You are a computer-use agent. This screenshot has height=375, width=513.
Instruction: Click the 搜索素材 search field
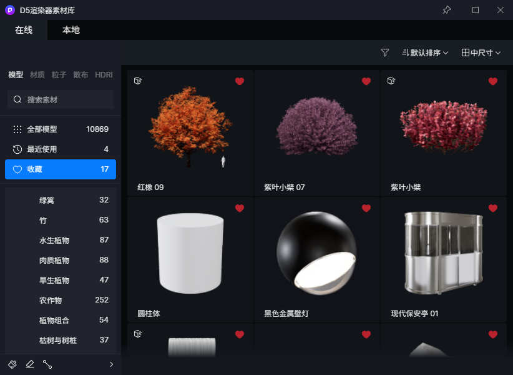61,99
